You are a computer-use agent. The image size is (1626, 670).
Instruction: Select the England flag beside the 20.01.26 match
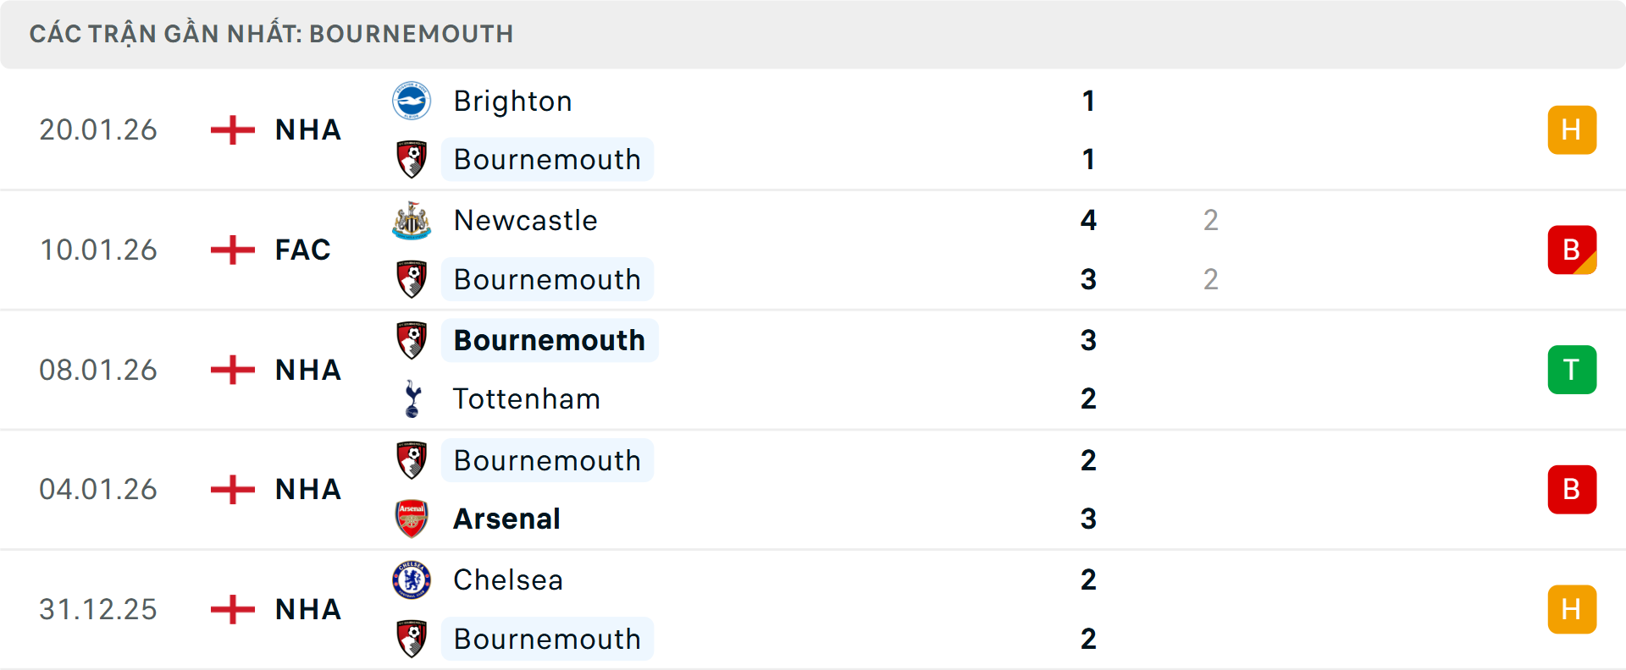[x=231, y=129]
